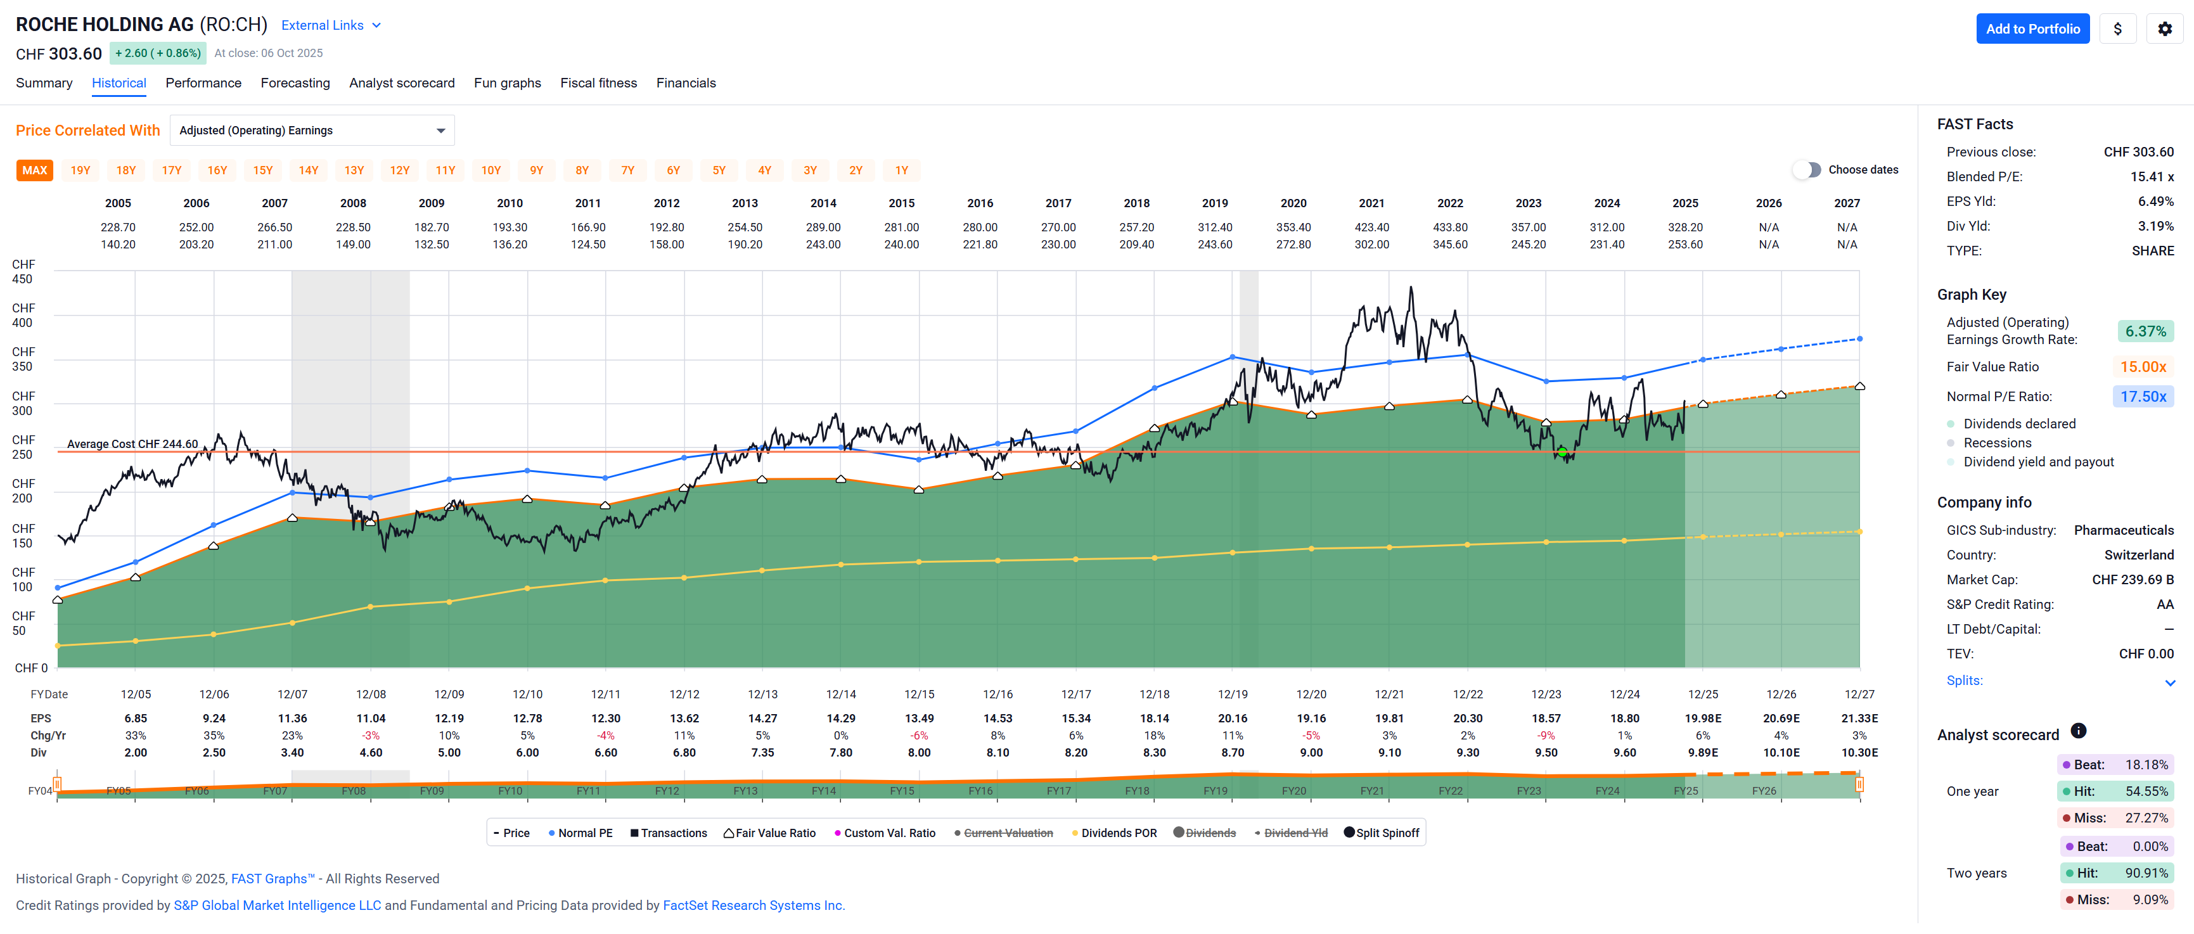Open the Fiscal fitness tab
The height and width of the screenshot is (934, 2194).
(x=598, y=82)
